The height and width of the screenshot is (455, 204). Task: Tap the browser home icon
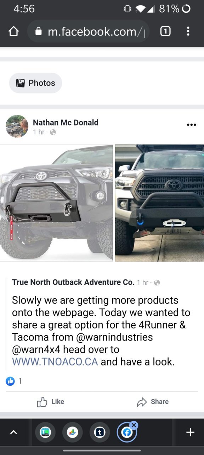13,32
